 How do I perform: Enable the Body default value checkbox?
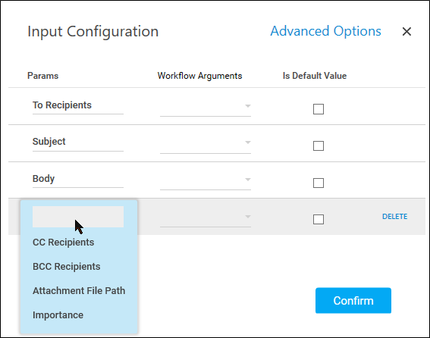pyautogui.click(x=319, y=183)
